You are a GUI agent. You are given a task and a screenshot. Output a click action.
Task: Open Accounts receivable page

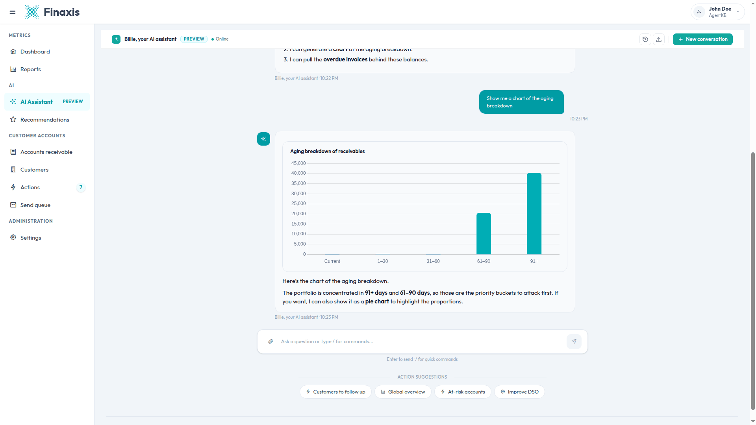[47, 152]
